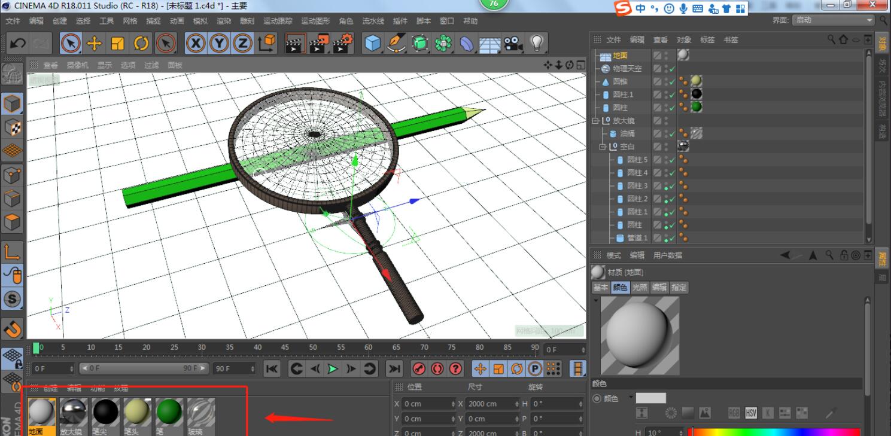Open the 界面 layout dropdown
This screenshot has width=891, height=436.
pyautogui.click(x=834, y=20)
